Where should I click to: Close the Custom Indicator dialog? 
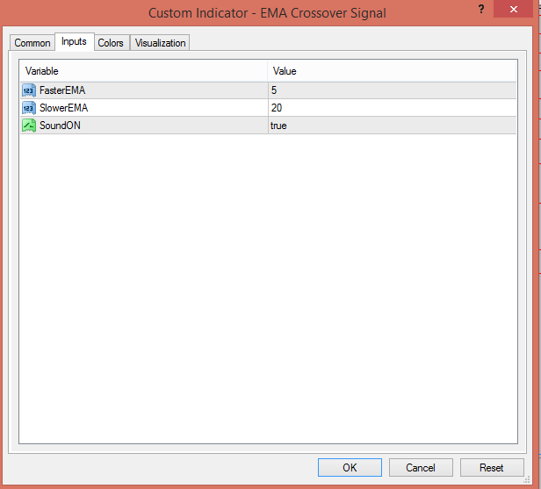pos(514,10)
